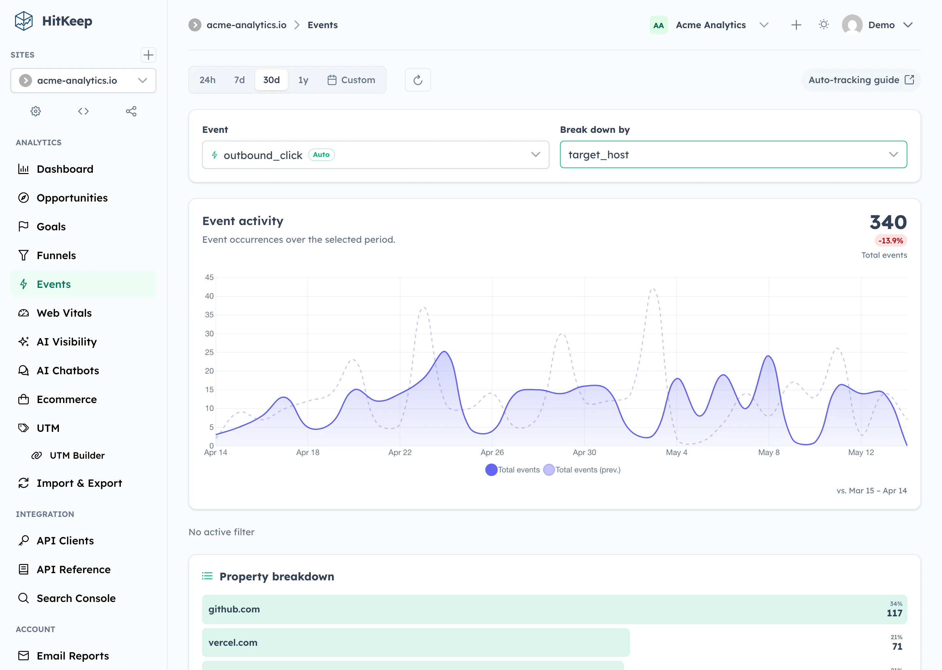The width and height of the screenshot is (942, 670).
Task: Click the UTM Builder link icon
Action: (37, 455)
